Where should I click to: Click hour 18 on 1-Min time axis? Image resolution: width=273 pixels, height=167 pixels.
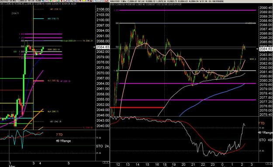click(x=165, y=164)
